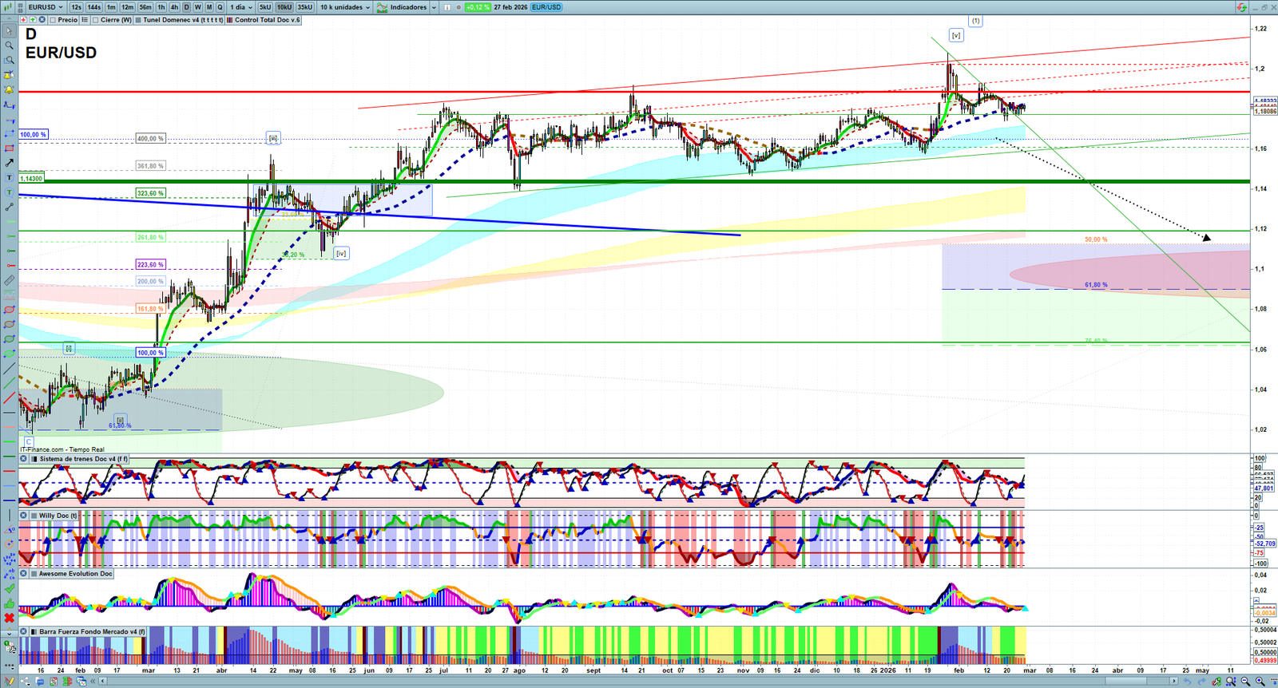
Task: Toggle the pause icon in the top bar
Action: [447, 7]
